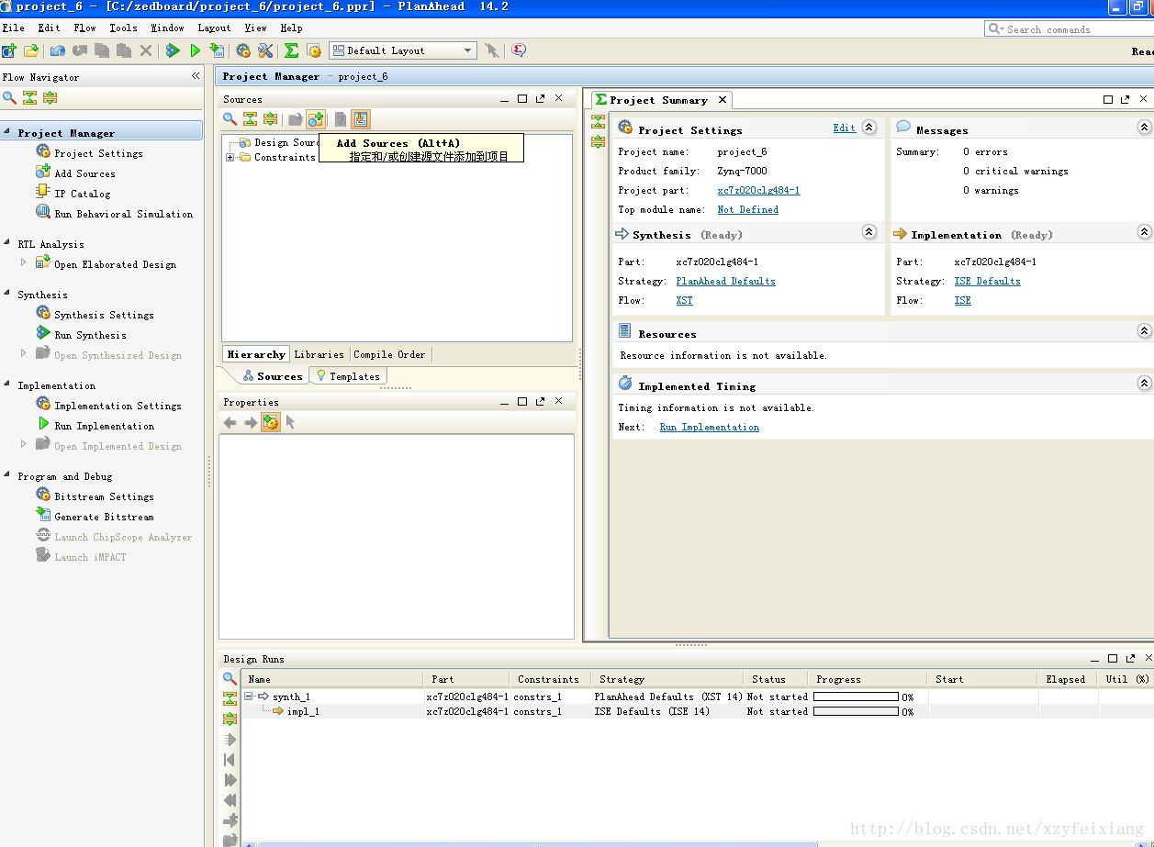Image resolution: width=1154 pixels, height=847 pixels.
Task: Click the Run Implementation link
Action: tap(709, 427)
